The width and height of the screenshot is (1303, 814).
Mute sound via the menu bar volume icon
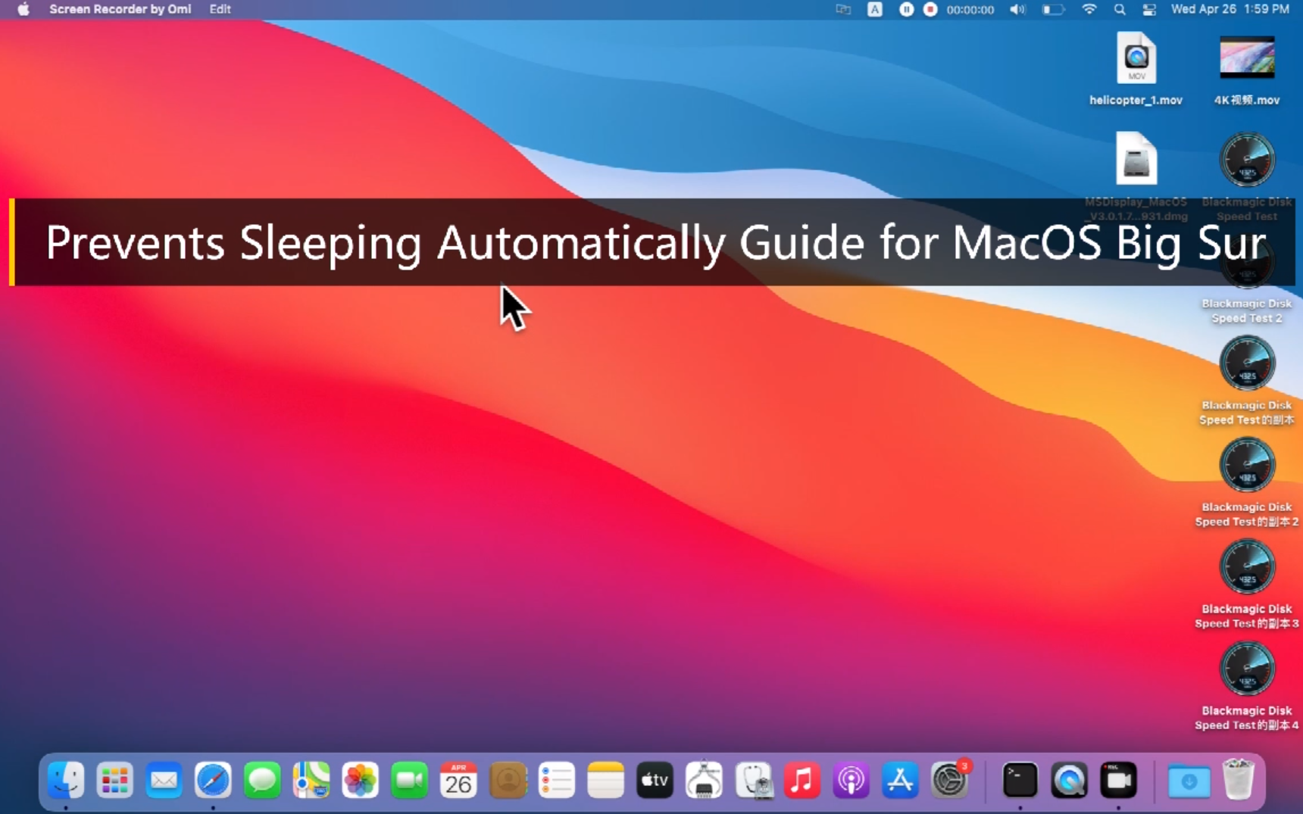click(x=1017, y=9)
